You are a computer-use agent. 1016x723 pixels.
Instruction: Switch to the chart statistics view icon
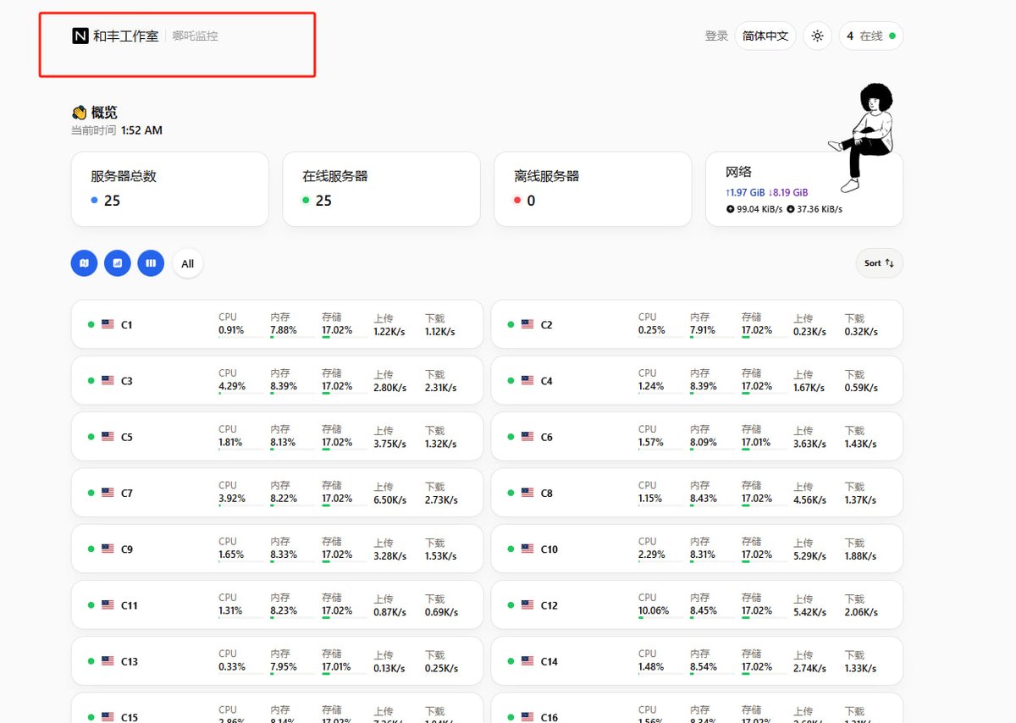[x=118, y=263]
